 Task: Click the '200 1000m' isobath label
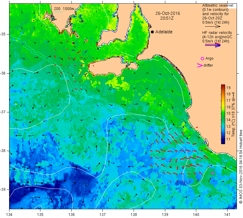[64, 9]
